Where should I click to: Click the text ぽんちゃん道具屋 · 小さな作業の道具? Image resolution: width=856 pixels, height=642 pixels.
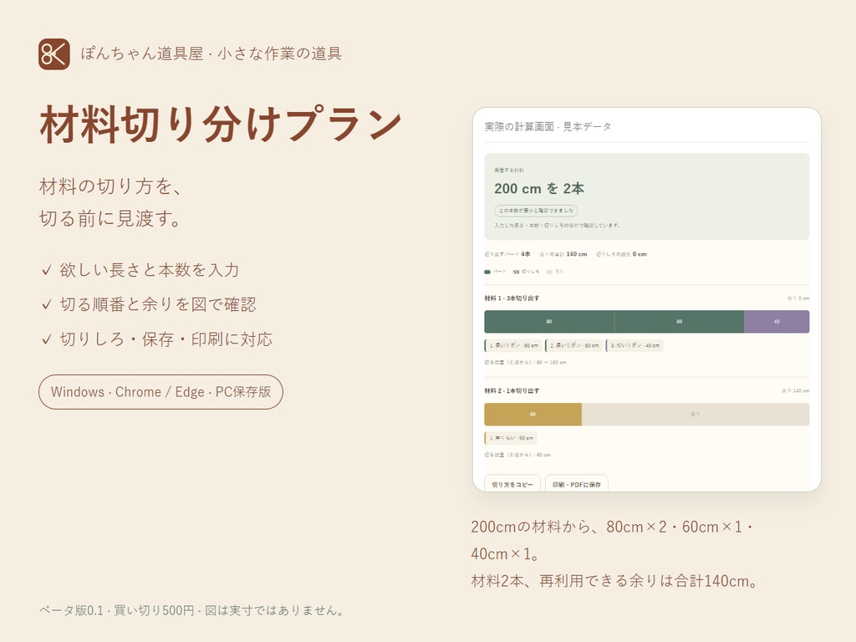(x=211, y=53)
